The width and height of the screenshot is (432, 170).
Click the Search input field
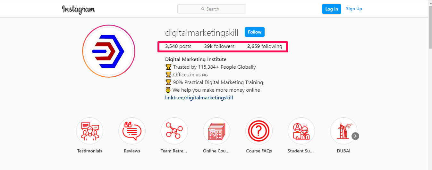(212, 9)
